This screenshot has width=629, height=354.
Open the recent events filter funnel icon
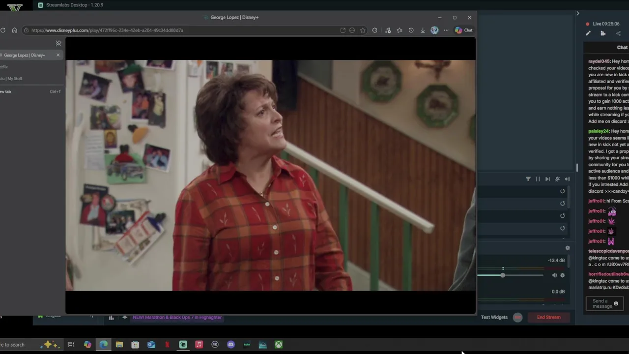[528, 179]
